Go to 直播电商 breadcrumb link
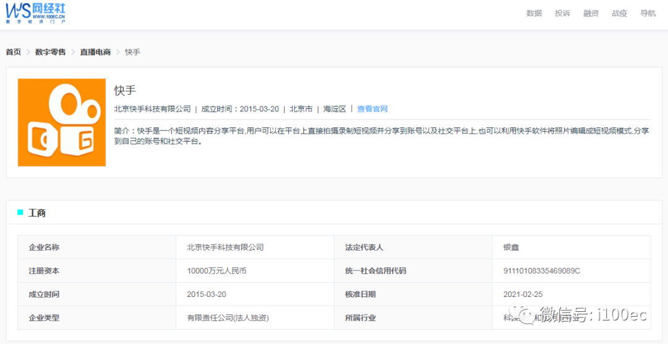The width and height of the screenshot is (668, 344). click(x=95, y=52)
